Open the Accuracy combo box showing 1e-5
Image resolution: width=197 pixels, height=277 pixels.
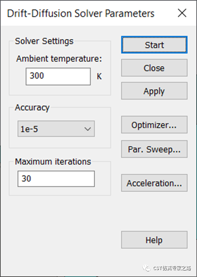56,129
